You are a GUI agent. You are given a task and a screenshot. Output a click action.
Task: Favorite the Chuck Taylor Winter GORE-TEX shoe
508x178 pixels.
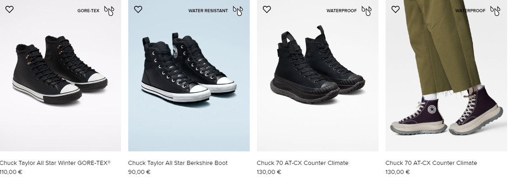(9, 9)
